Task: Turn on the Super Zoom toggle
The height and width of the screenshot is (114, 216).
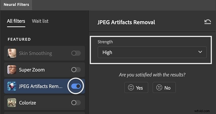Action: 76,70
